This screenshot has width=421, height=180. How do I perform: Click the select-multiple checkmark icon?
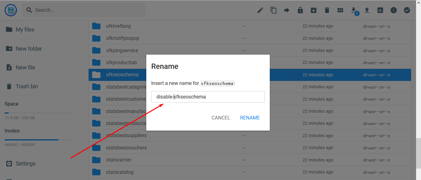point(407,10)
